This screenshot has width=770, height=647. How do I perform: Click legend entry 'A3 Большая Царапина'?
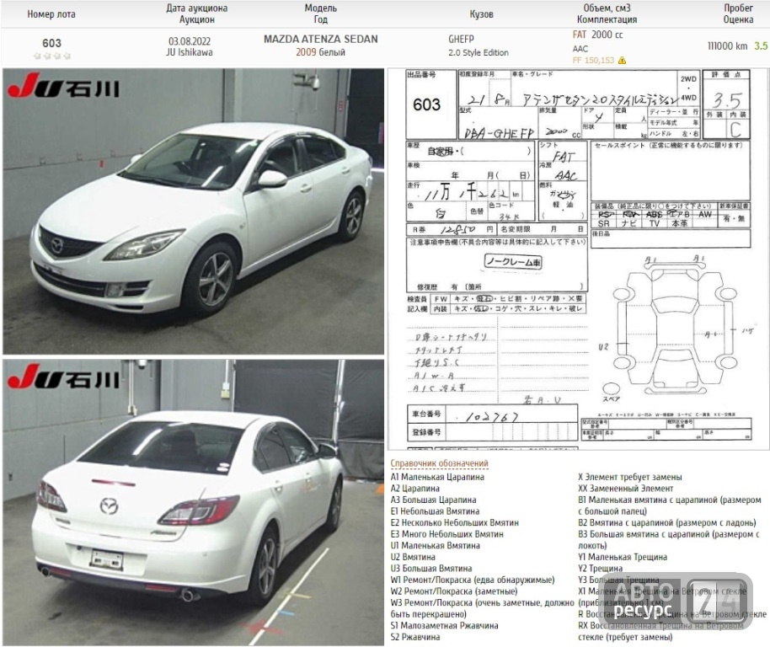tap(433, 500)
